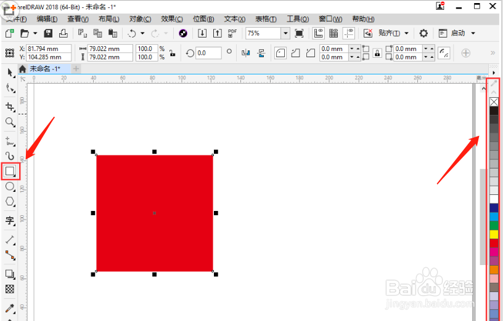Expand the color palette flyout arrow
This screenshot has height=321, width=503.
(494, 73)
